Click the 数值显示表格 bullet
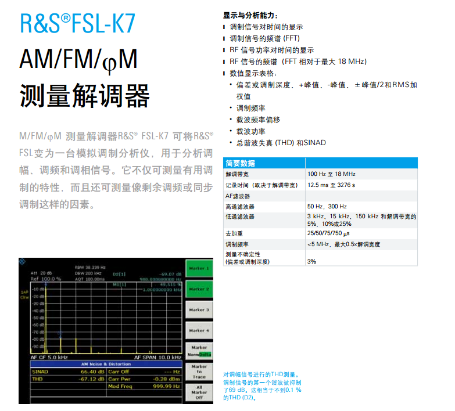 (x=253, y=73)
